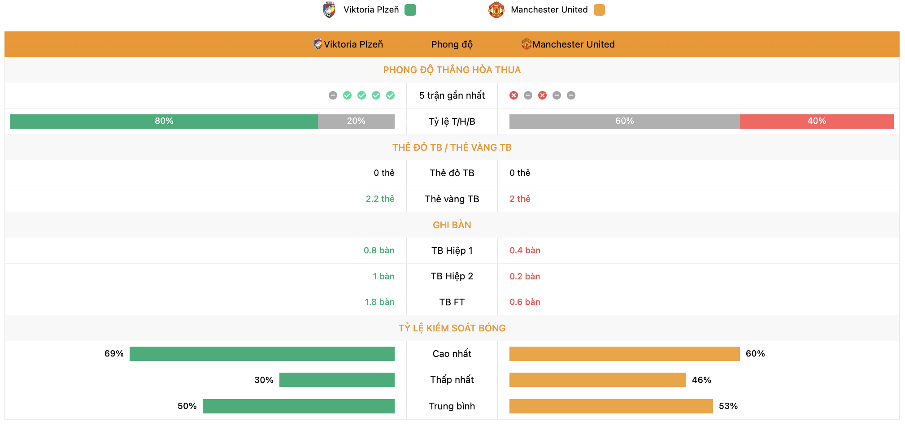Click Manchester United's first red loss icon
Screen dimensions: 905x426
pos(514,95)
